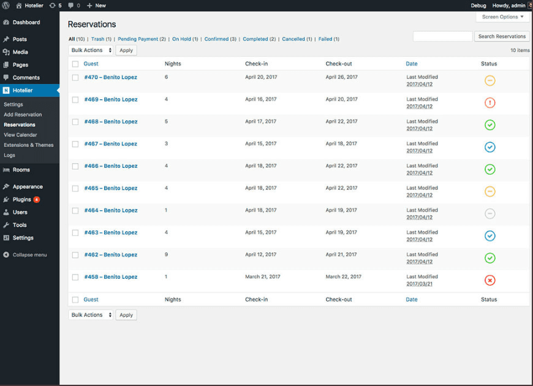The width and height of the screenshot is (533, 386).
Task: Click the Appearance brush icon
Action: [x=6, y=187]
